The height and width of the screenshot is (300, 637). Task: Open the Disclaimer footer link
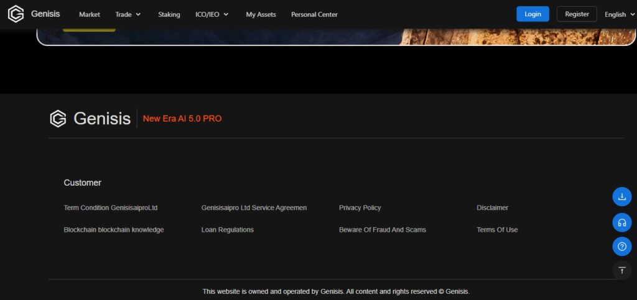click(x=492, y=207)
